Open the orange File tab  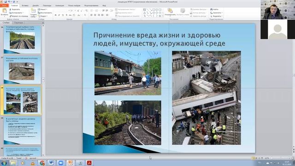pyautogui.click(x=4, y=6)
